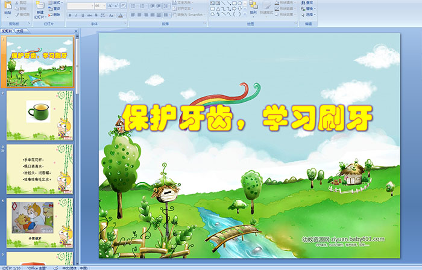Select slide 3 thumbnail with text lines
Screen dimensions: 422x270
[x=40, y=170]
